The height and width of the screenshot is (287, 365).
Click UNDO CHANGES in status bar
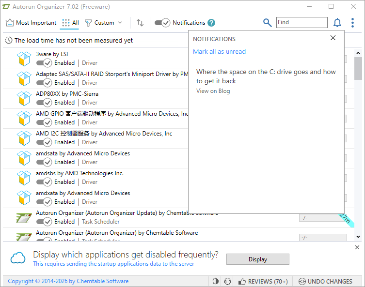[325, 281]
